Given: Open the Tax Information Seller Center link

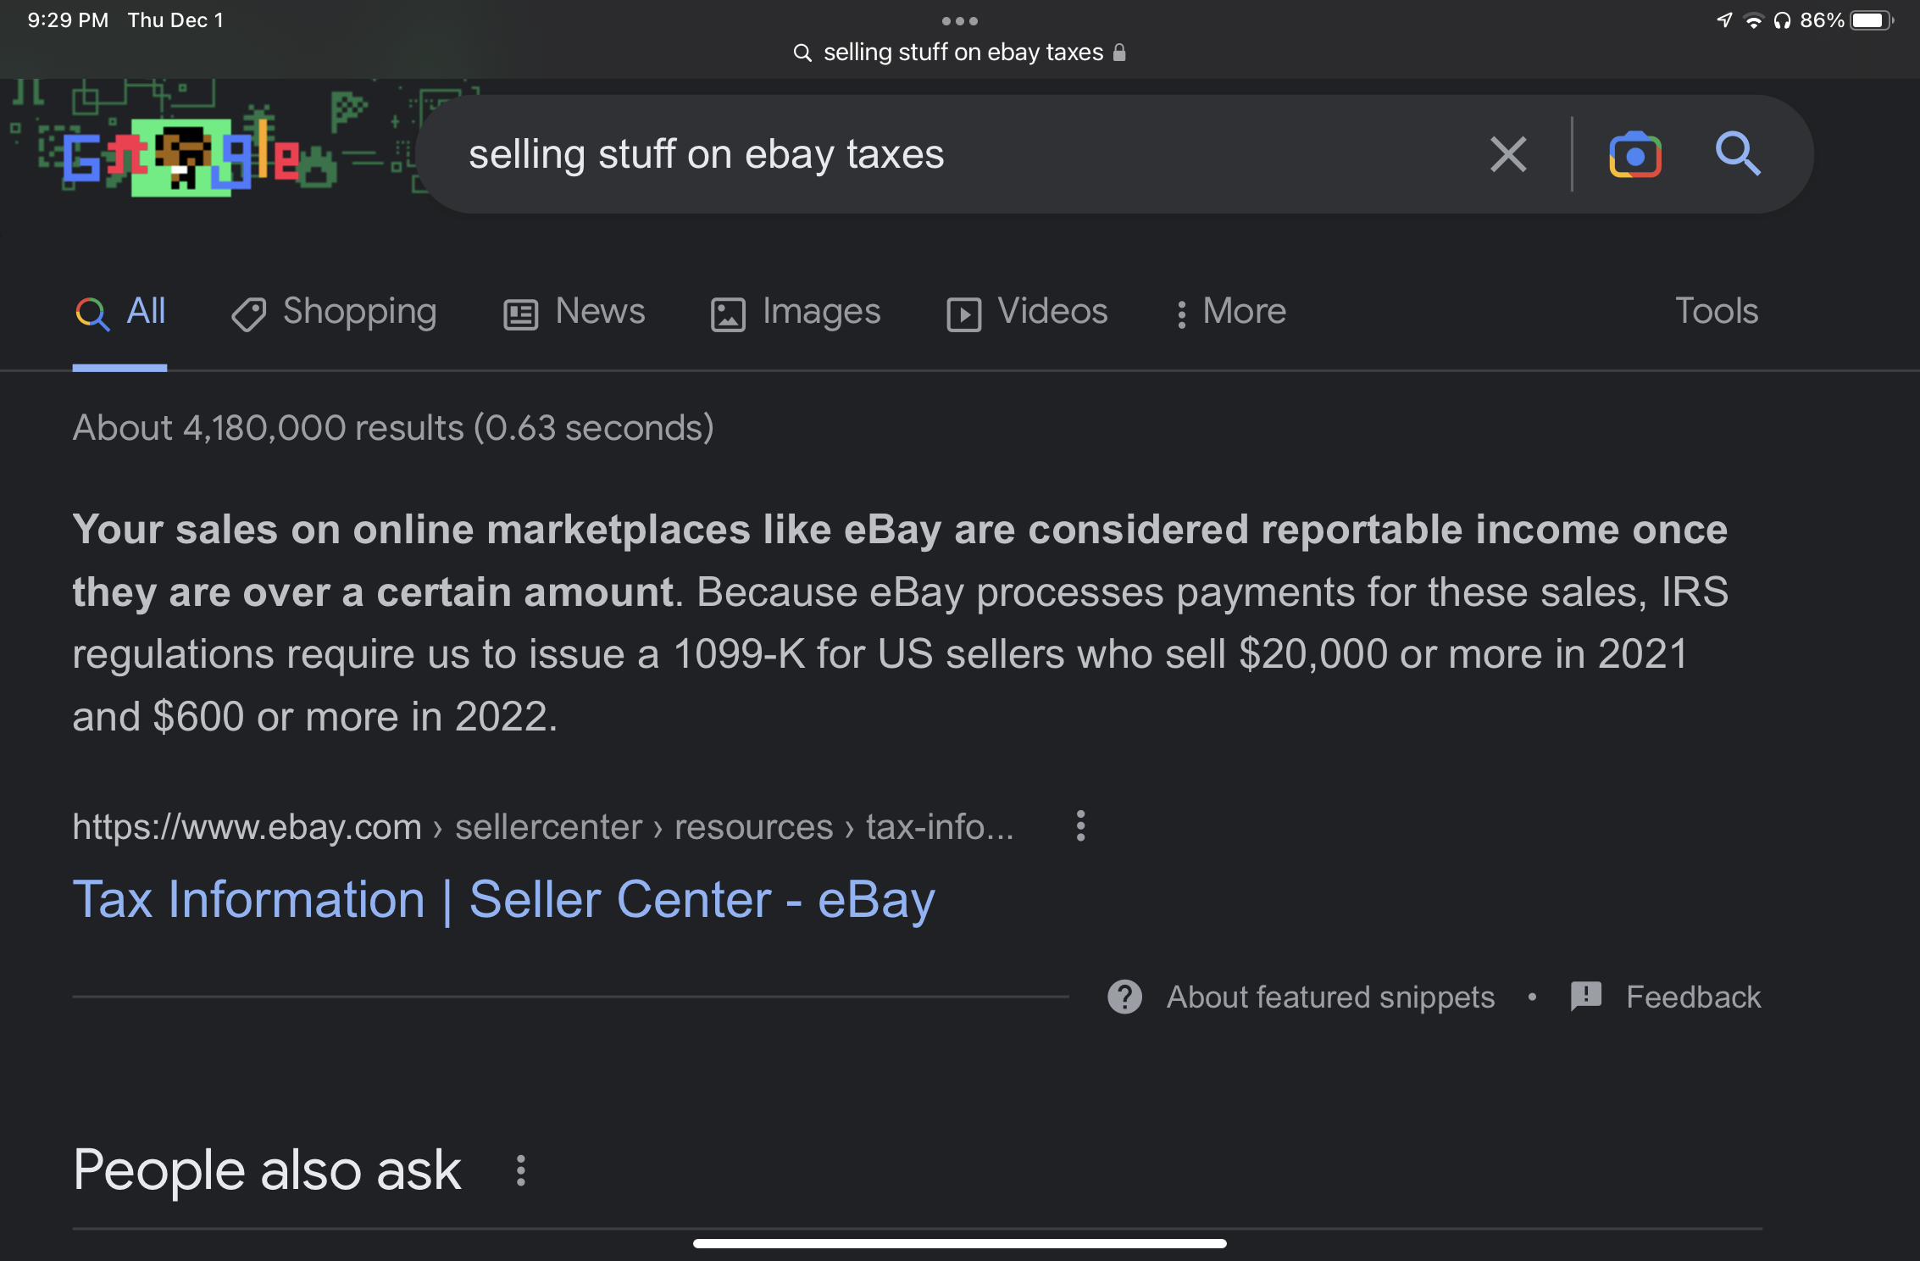Looking at the screenshot, I should 504,899.
